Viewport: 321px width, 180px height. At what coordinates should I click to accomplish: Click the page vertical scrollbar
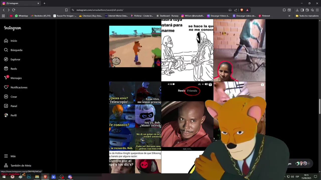pyautogui.click(x=319, y=106)
